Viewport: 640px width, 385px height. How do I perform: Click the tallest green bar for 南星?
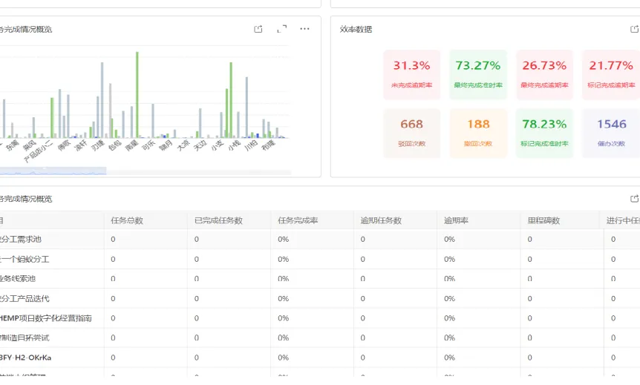[137, 95]
